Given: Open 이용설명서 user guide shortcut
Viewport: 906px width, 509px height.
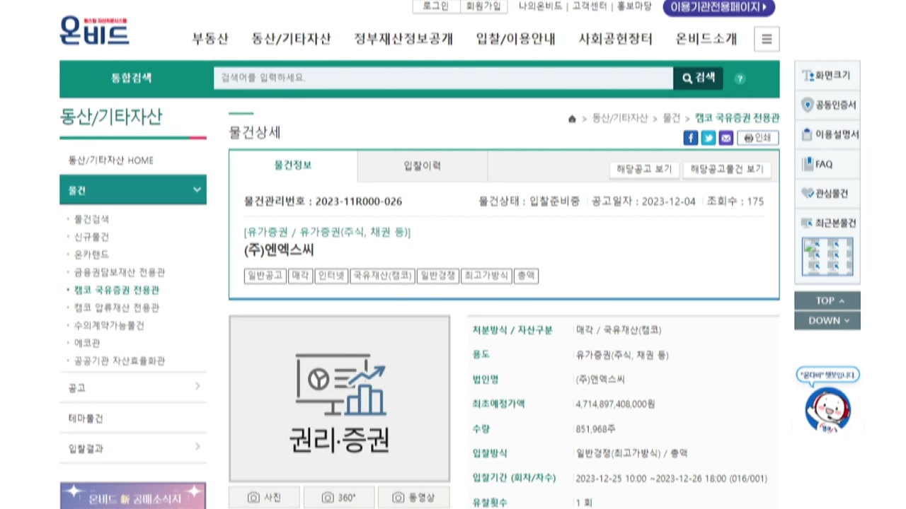Looking at the screenshot, I should (827, 134).
